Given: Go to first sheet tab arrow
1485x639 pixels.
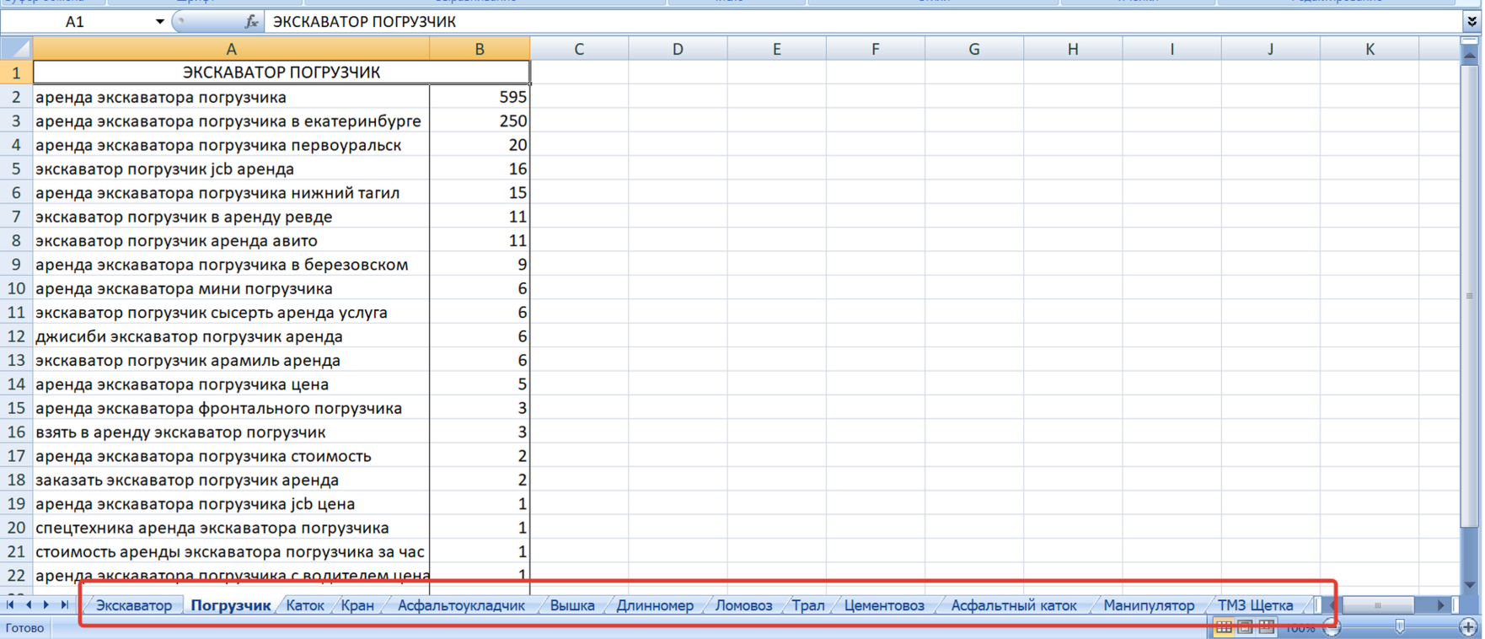Looking at the screenshot, I should [10, 605].
